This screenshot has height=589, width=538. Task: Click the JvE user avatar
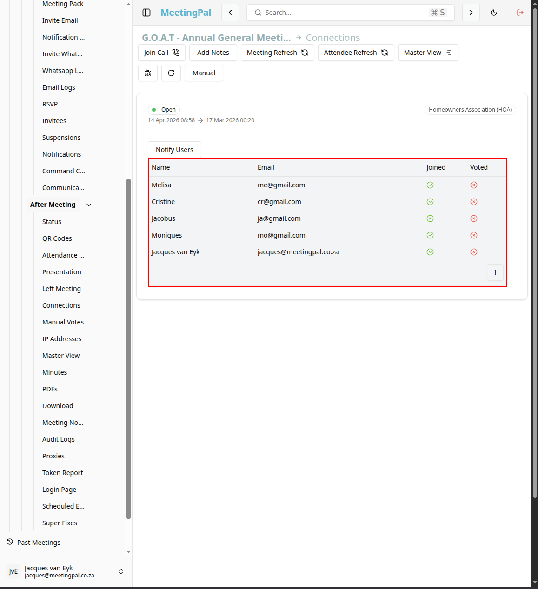pyautogui.click(x=13, y=571)
